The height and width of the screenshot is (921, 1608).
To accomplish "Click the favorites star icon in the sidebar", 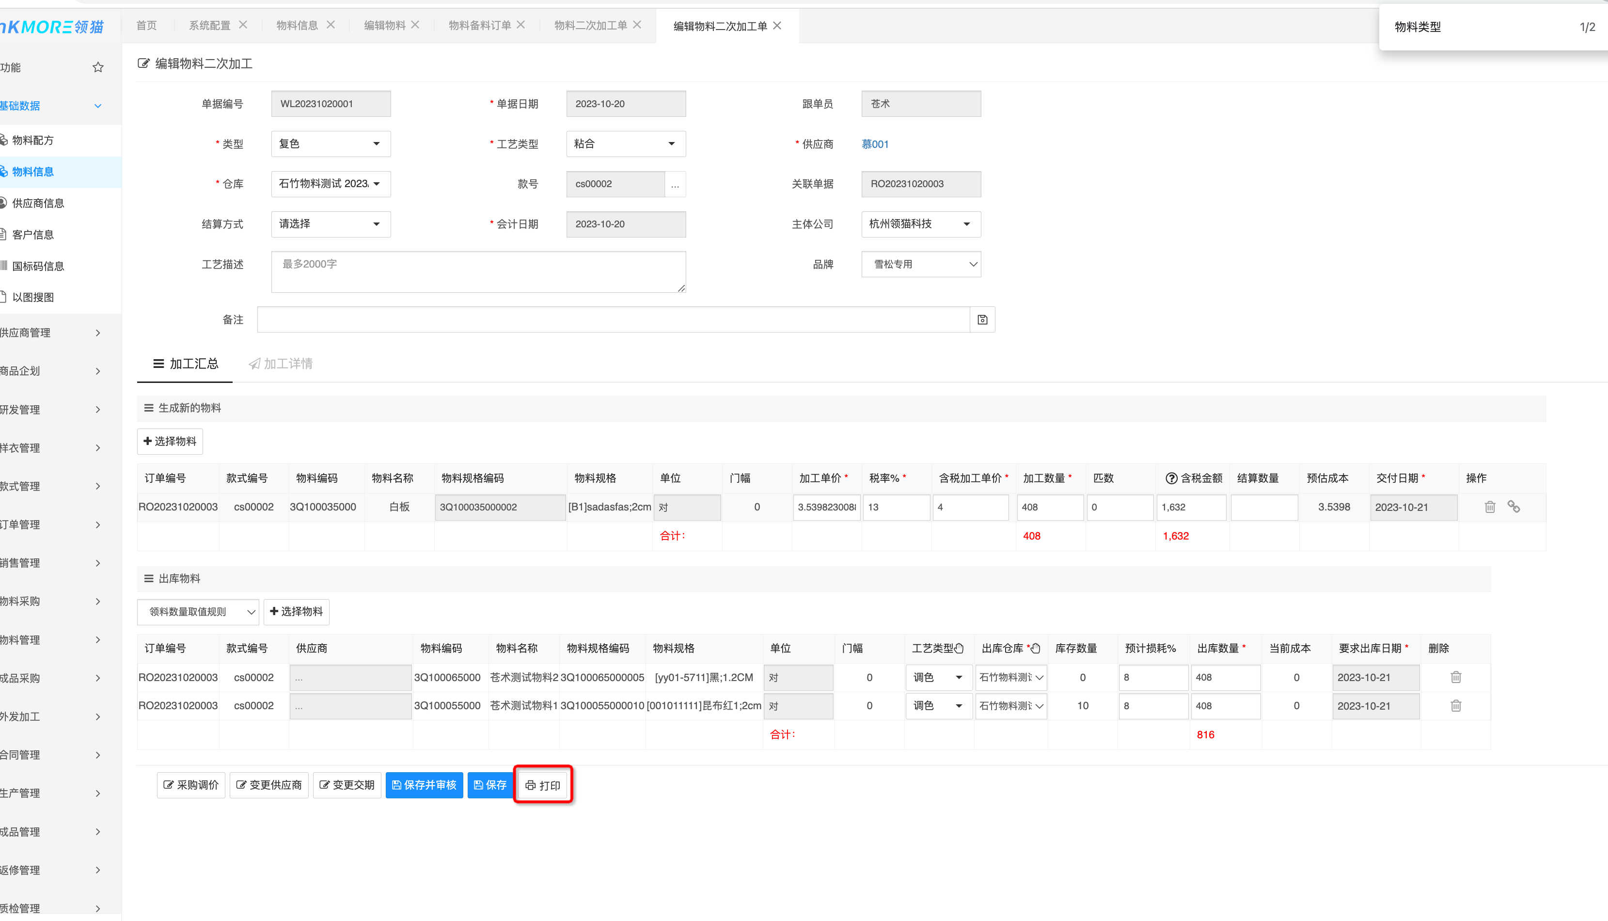I will coord(97,67).
